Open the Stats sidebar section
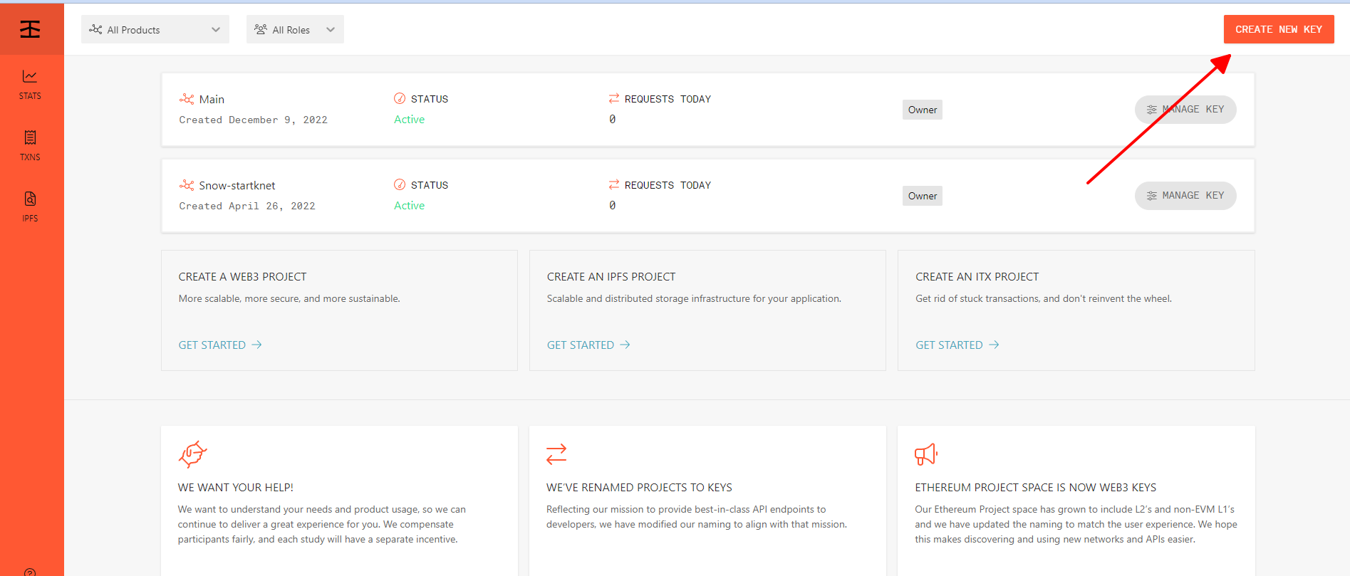1350x576 pixels. (x=30, y=85)
